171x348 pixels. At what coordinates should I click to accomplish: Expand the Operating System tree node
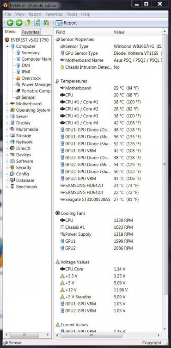coord(7,110)
